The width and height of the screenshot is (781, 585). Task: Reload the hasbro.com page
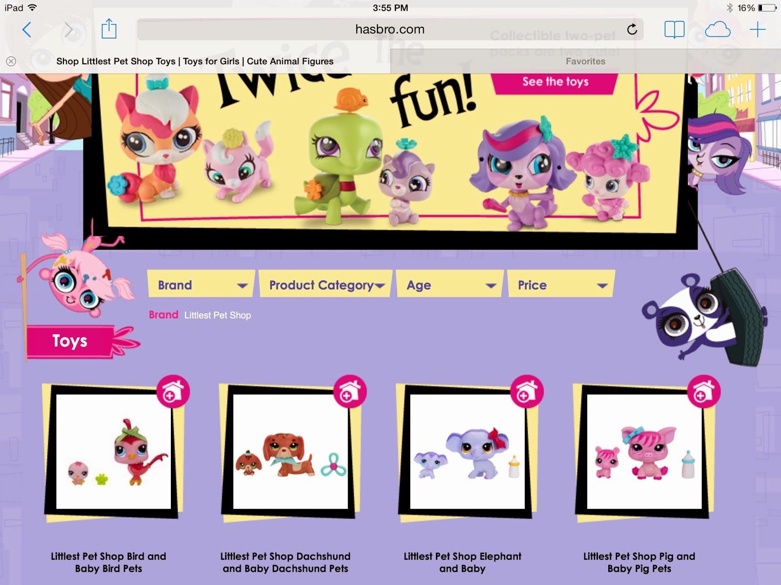tap(632, 29)
